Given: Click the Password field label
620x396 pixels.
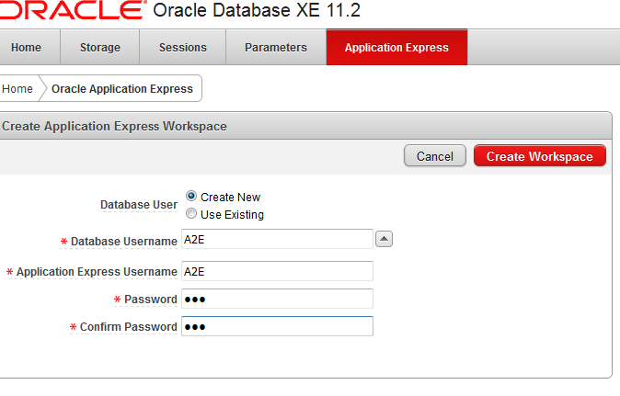Looking at the screenshot, I should pos(151,300).
